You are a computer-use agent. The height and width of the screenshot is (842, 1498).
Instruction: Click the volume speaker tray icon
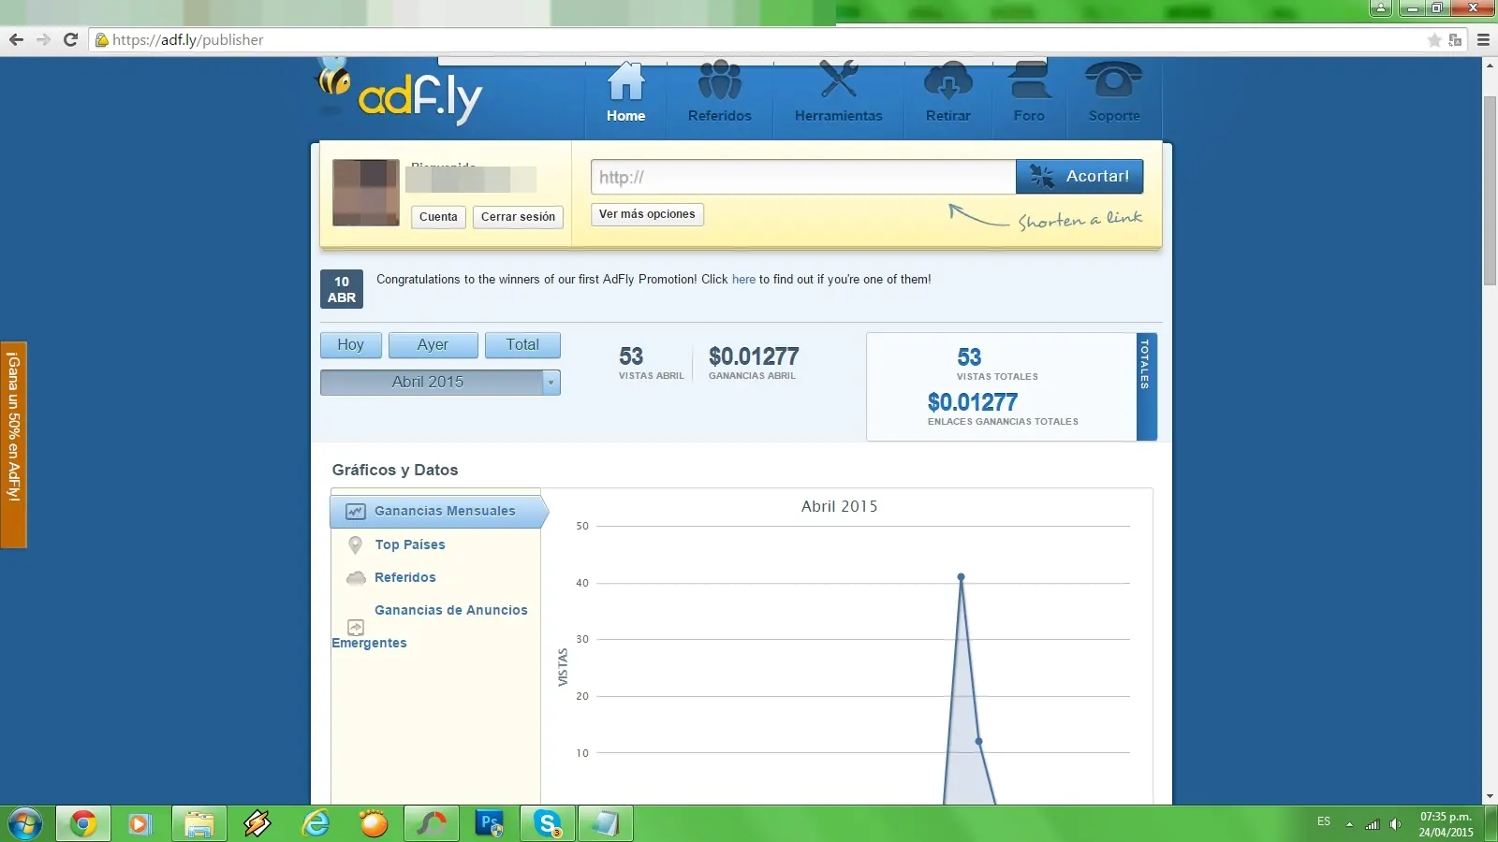1395,824
